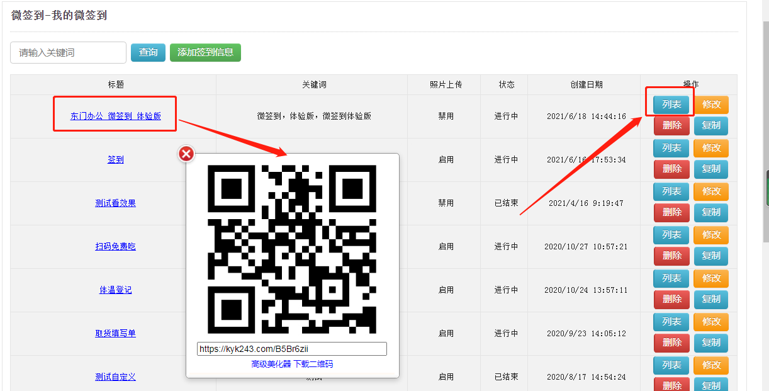Viewport: 769px width, 391px height.
Task: Click 列表 for 东门办公 row
Action: click(671, 105)
